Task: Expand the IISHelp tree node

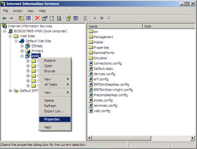Action: point(22,46)
